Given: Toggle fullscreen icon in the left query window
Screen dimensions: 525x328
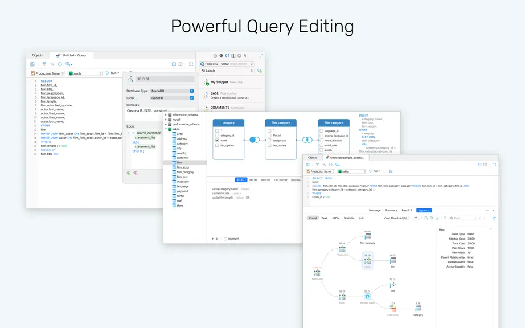Looking at the screenshot, I should click(x=191, y=64).
